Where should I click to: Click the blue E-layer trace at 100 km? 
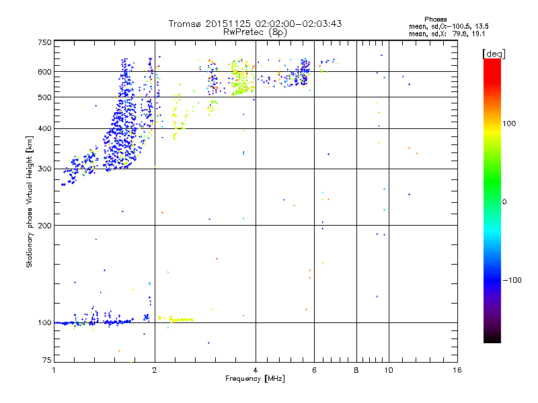pyautogui.click(x=93, y=322)
